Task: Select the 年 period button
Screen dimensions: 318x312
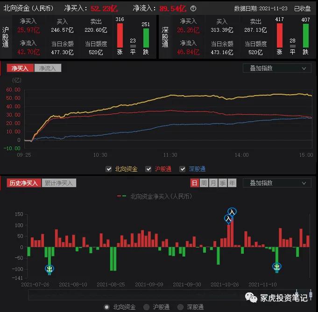Action: pos(232,183)
